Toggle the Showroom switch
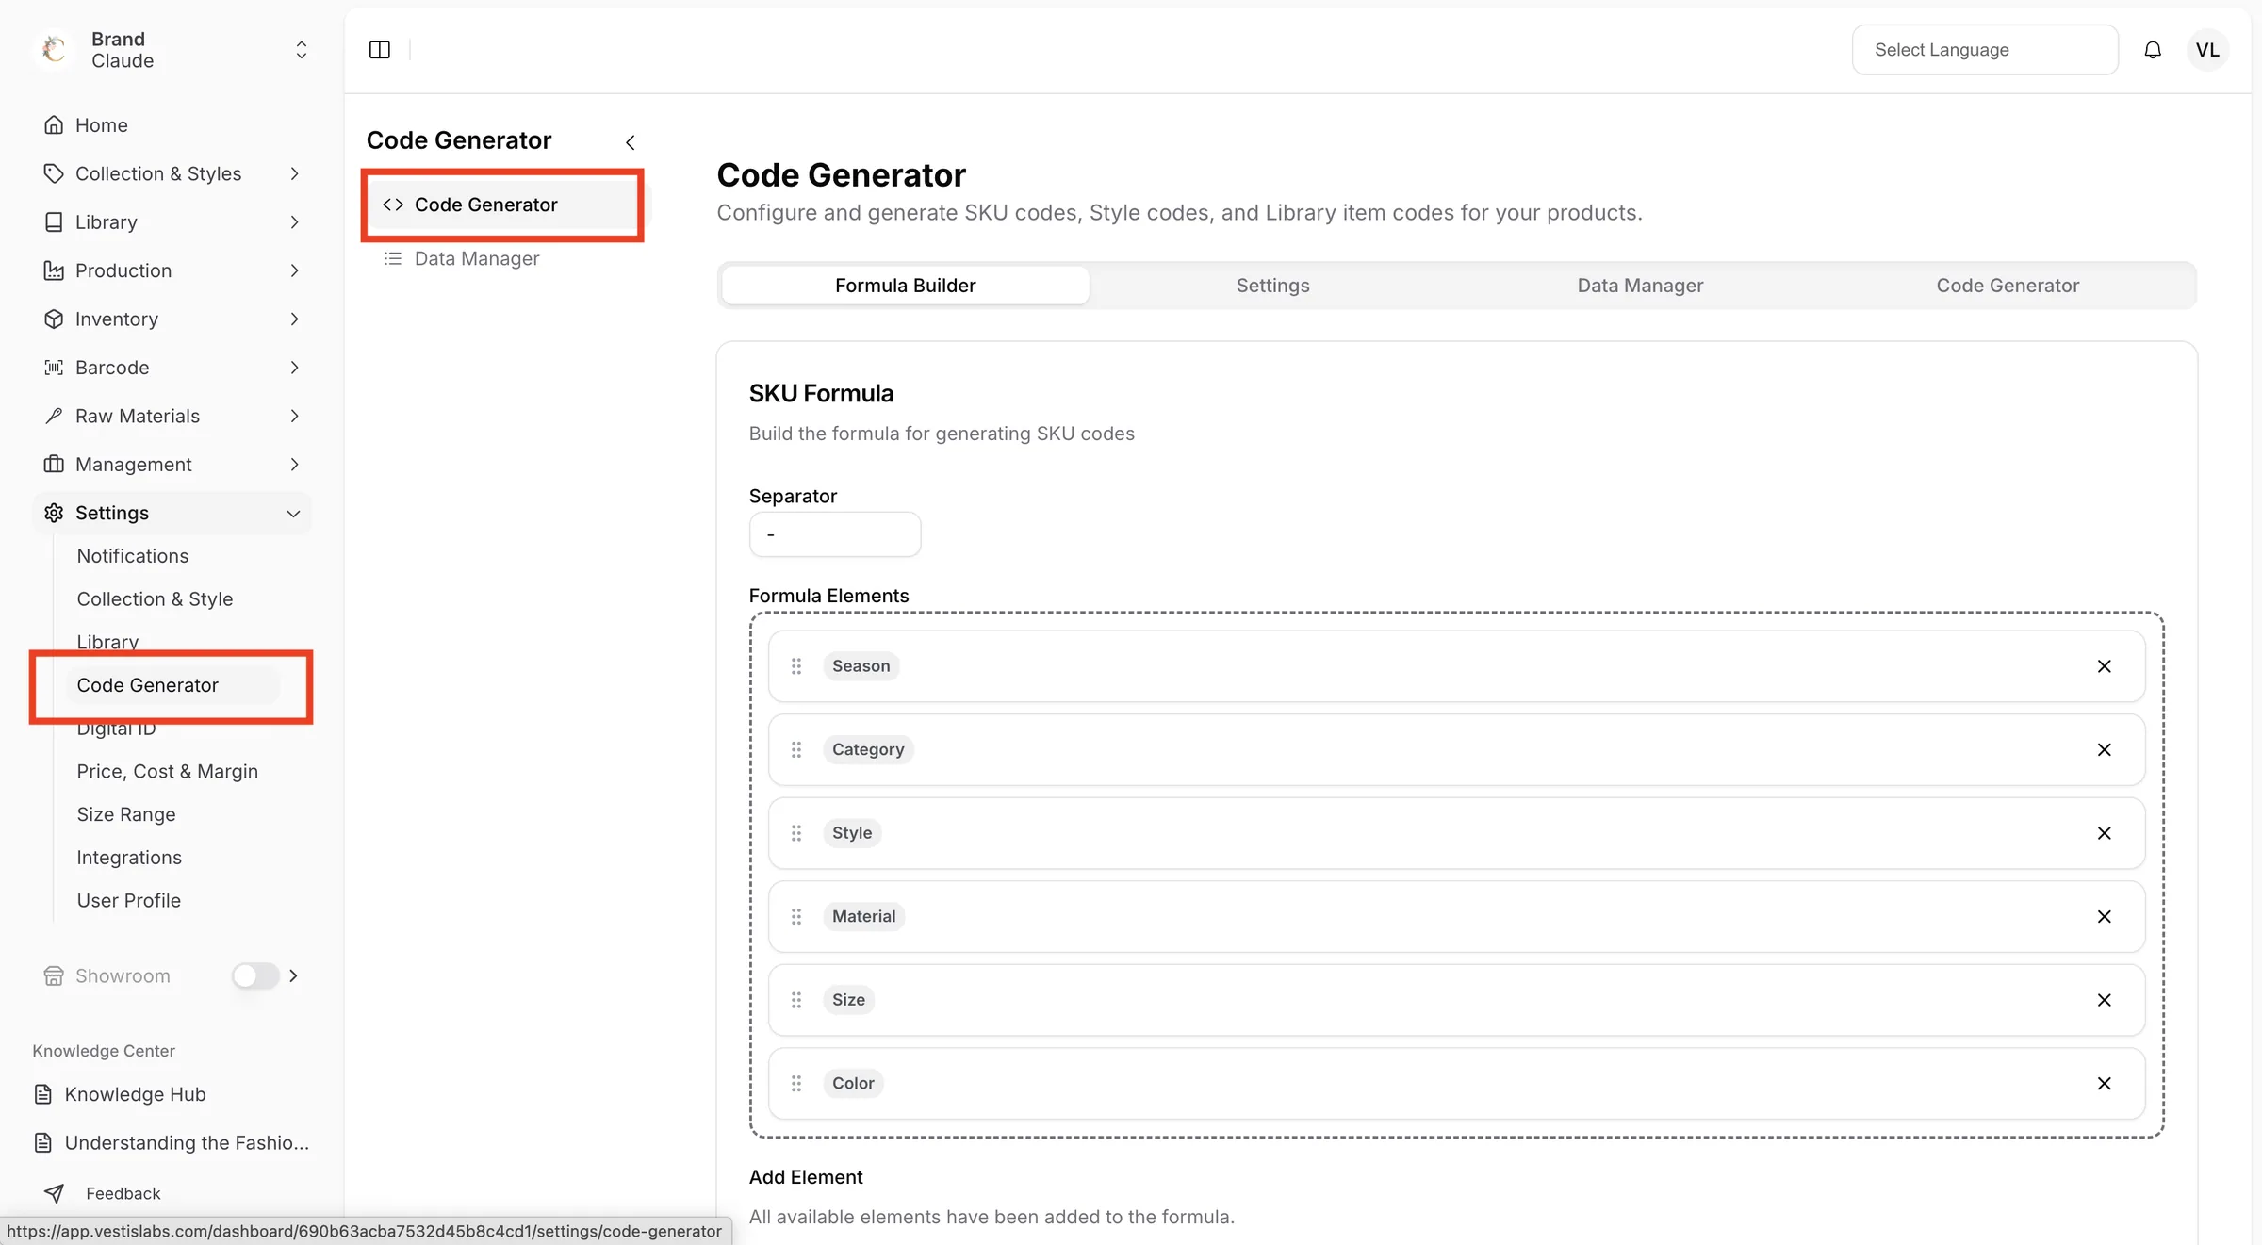The width and height of the screenshot is (2262, 1245). click(x=255, y=975)
